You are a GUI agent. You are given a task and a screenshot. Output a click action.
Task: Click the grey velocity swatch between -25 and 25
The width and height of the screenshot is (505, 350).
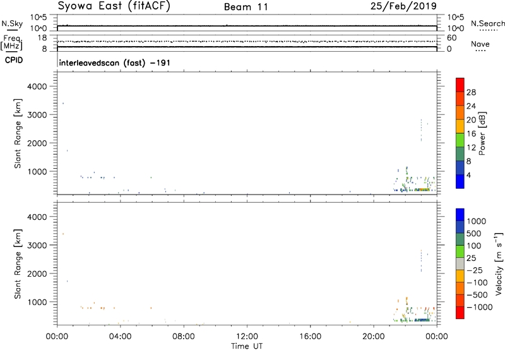pos(460,263)
